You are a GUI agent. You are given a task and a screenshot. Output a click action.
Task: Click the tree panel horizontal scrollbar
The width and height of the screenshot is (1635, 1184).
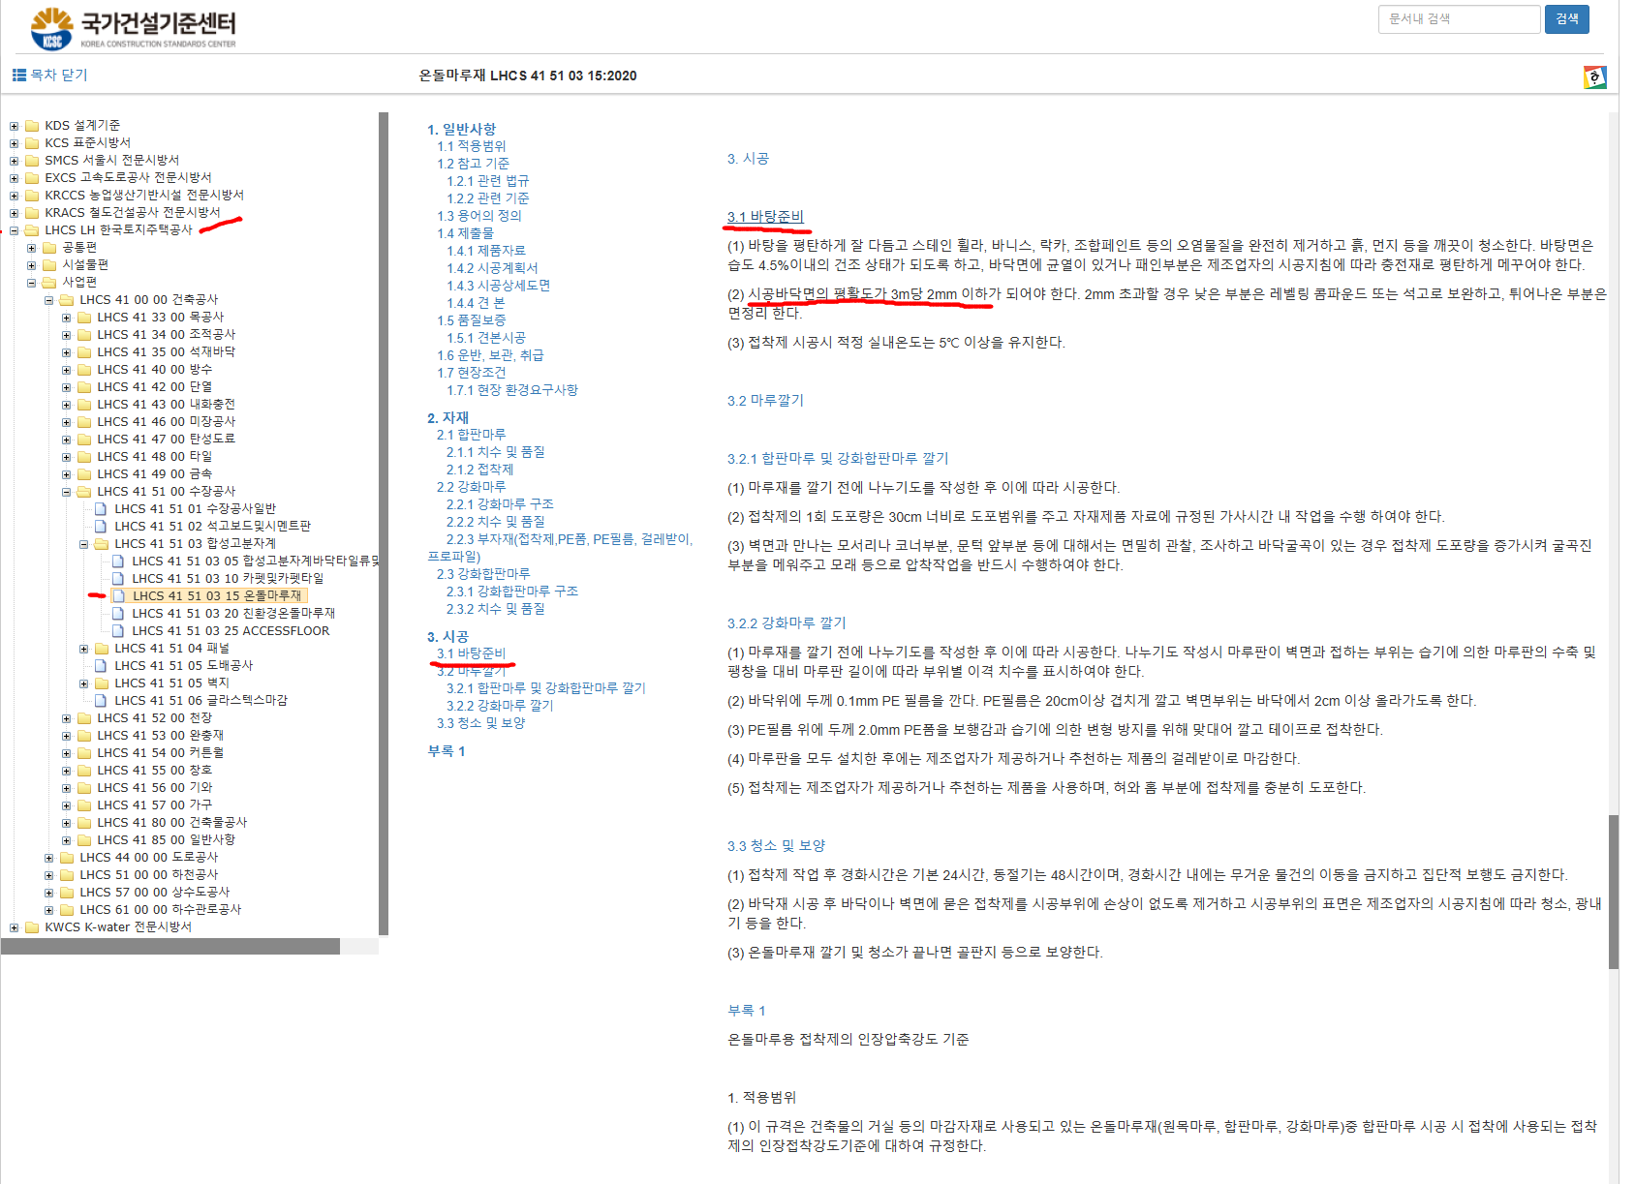170,947
